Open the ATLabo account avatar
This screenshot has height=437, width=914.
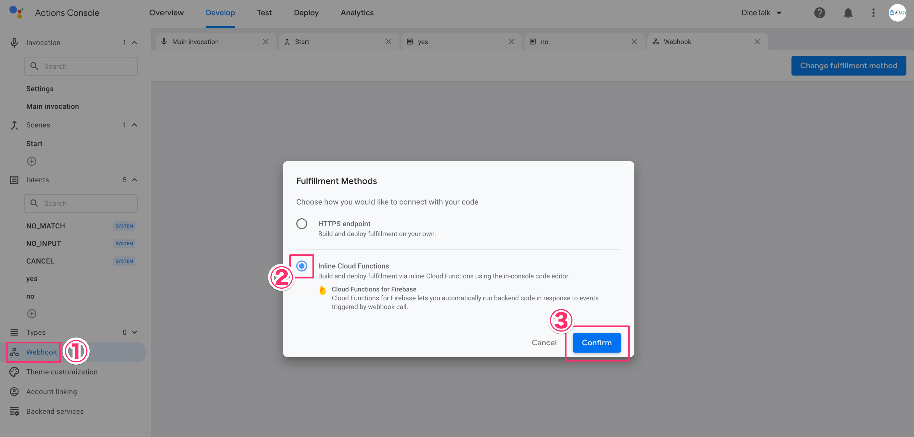[897, 13]
